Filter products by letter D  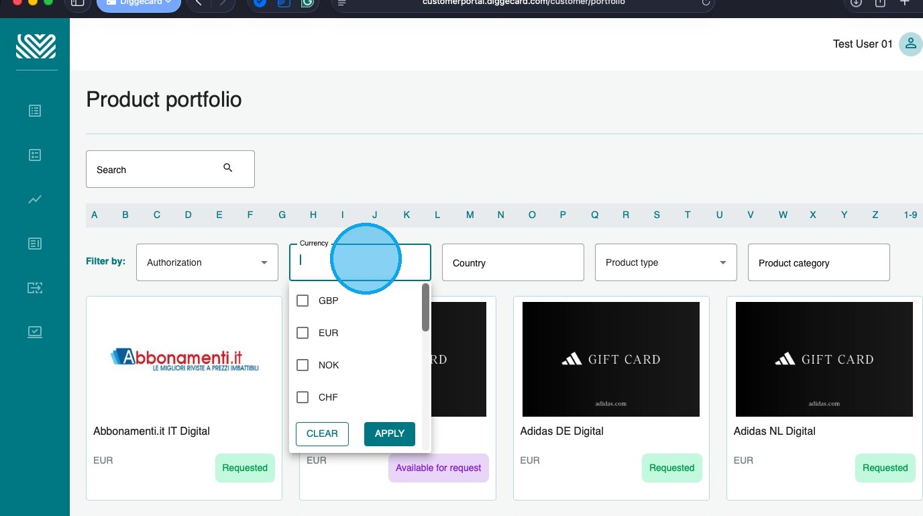pyautogui.click(x=188, y=215)
